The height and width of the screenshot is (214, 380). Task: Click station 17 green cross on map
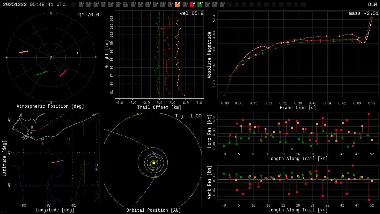69,143
